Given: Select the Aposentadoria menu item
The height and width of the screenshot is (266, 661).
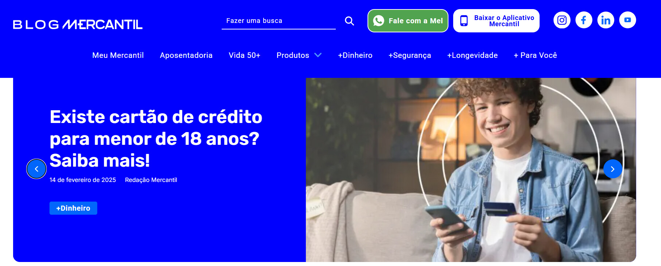Looking at the screenshot, I should click(186, 55).
